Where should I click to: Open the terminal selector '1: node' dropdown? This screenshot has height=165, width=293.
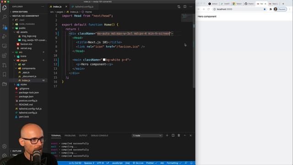pos(147,136)
